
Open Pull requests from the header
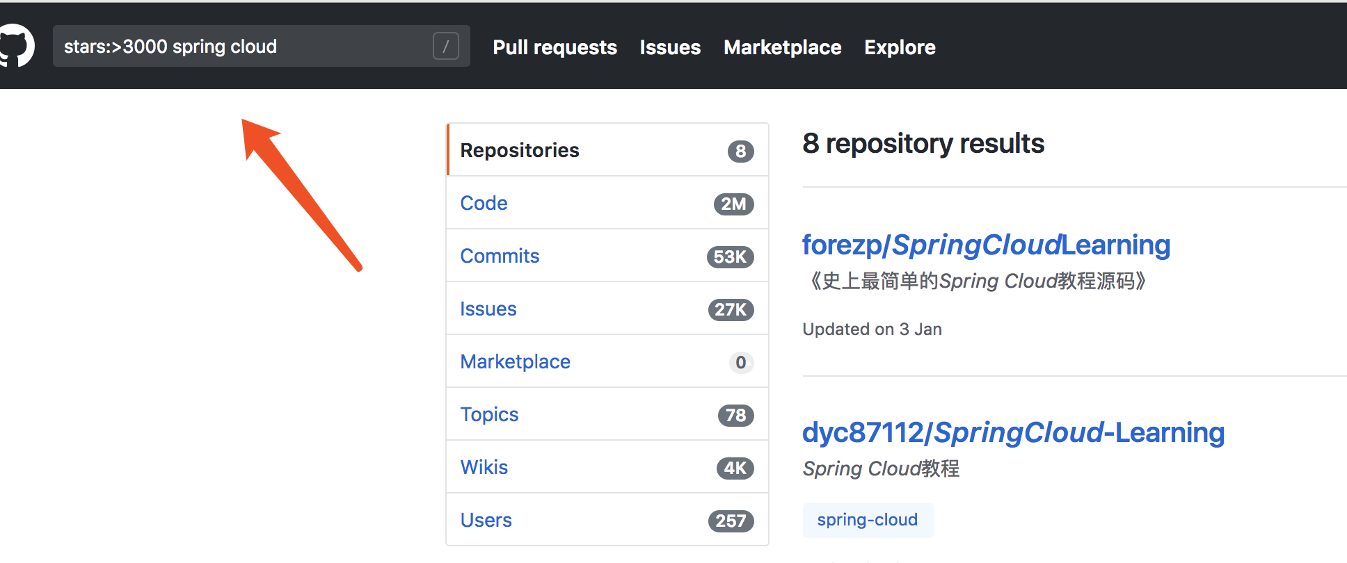[555, 47]
